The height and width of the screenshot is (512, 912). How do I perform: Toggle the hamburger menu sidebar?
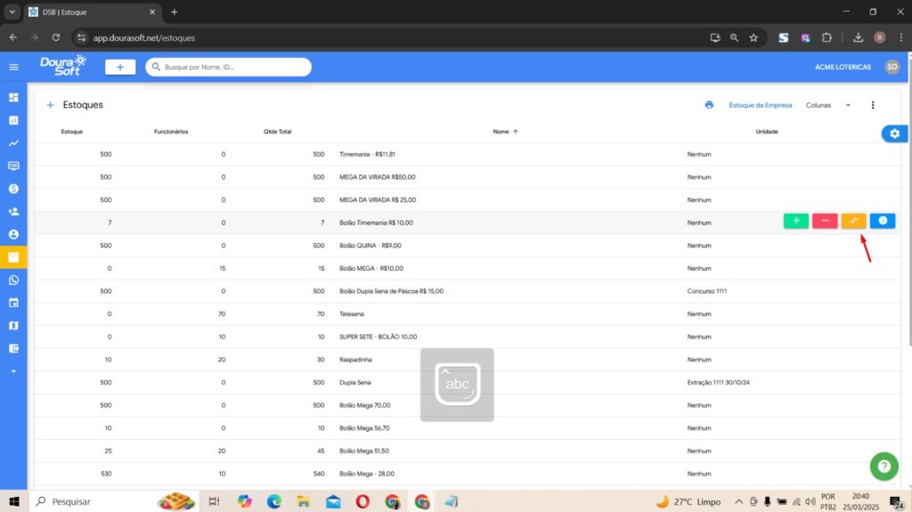[13, 67]
